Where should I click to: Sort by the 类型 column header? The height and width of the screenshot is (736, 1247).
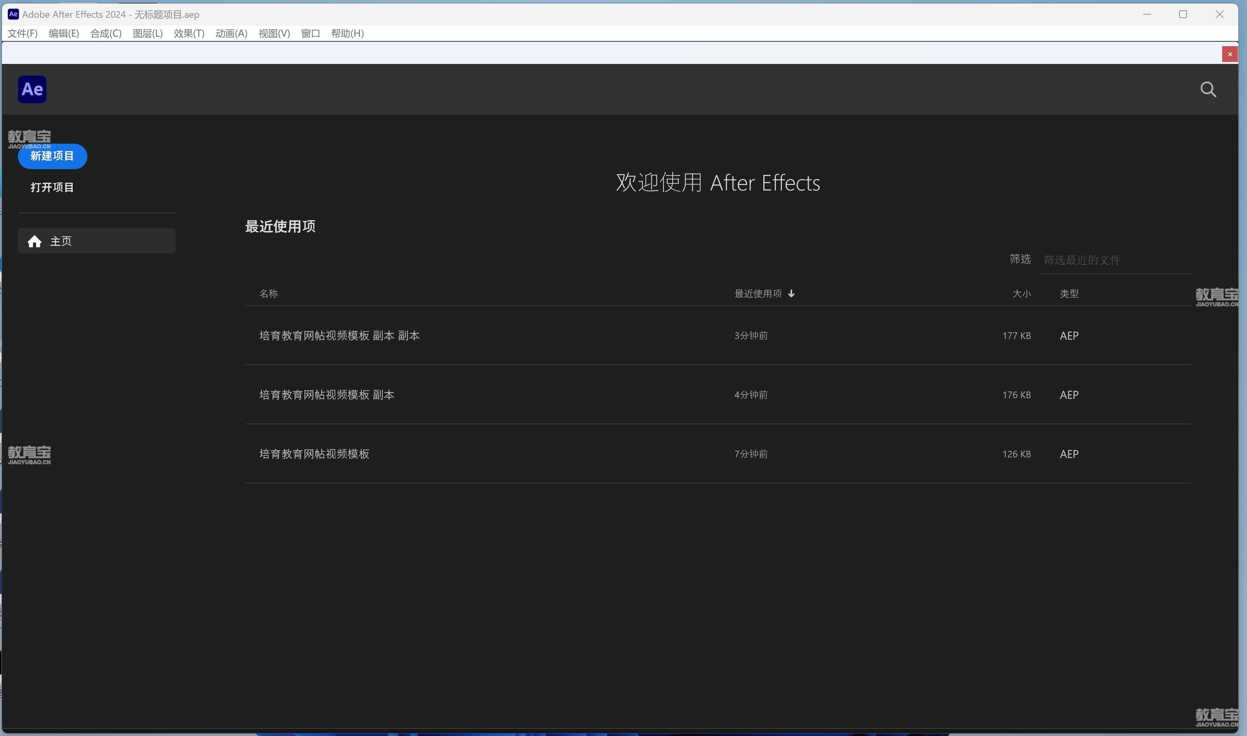coord(1069,294)
